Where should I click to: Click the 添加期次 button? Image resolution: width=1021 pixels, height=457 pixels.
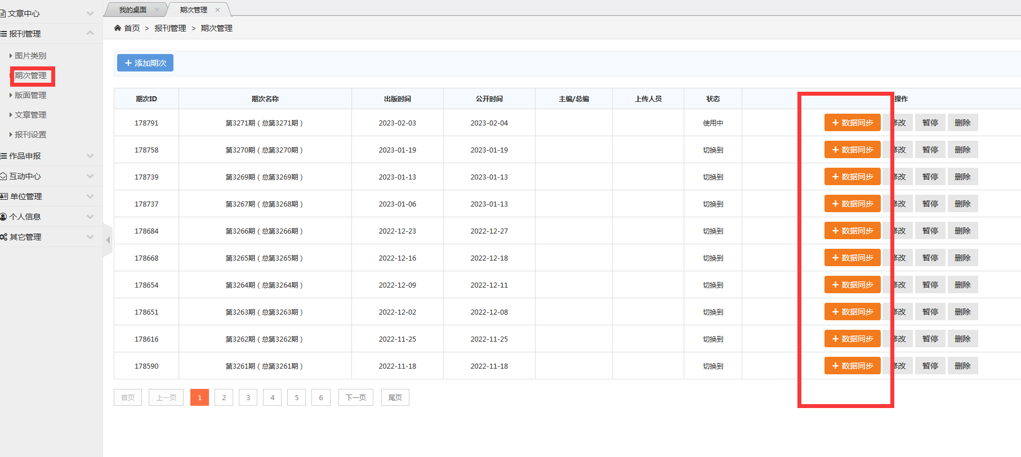point(145,63)
